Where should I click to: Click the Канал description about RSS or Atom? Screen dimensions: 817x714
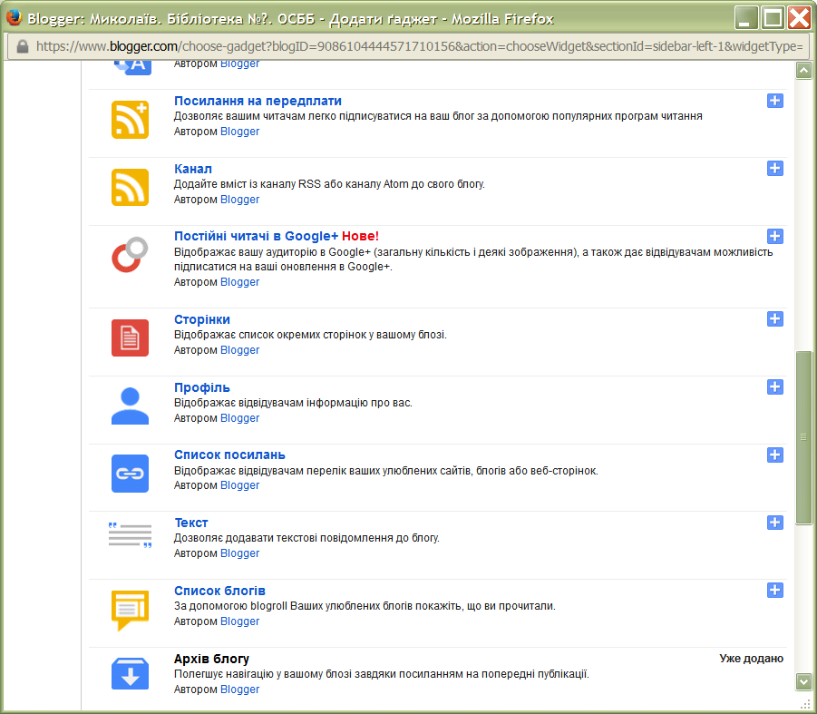click(329, 184)
